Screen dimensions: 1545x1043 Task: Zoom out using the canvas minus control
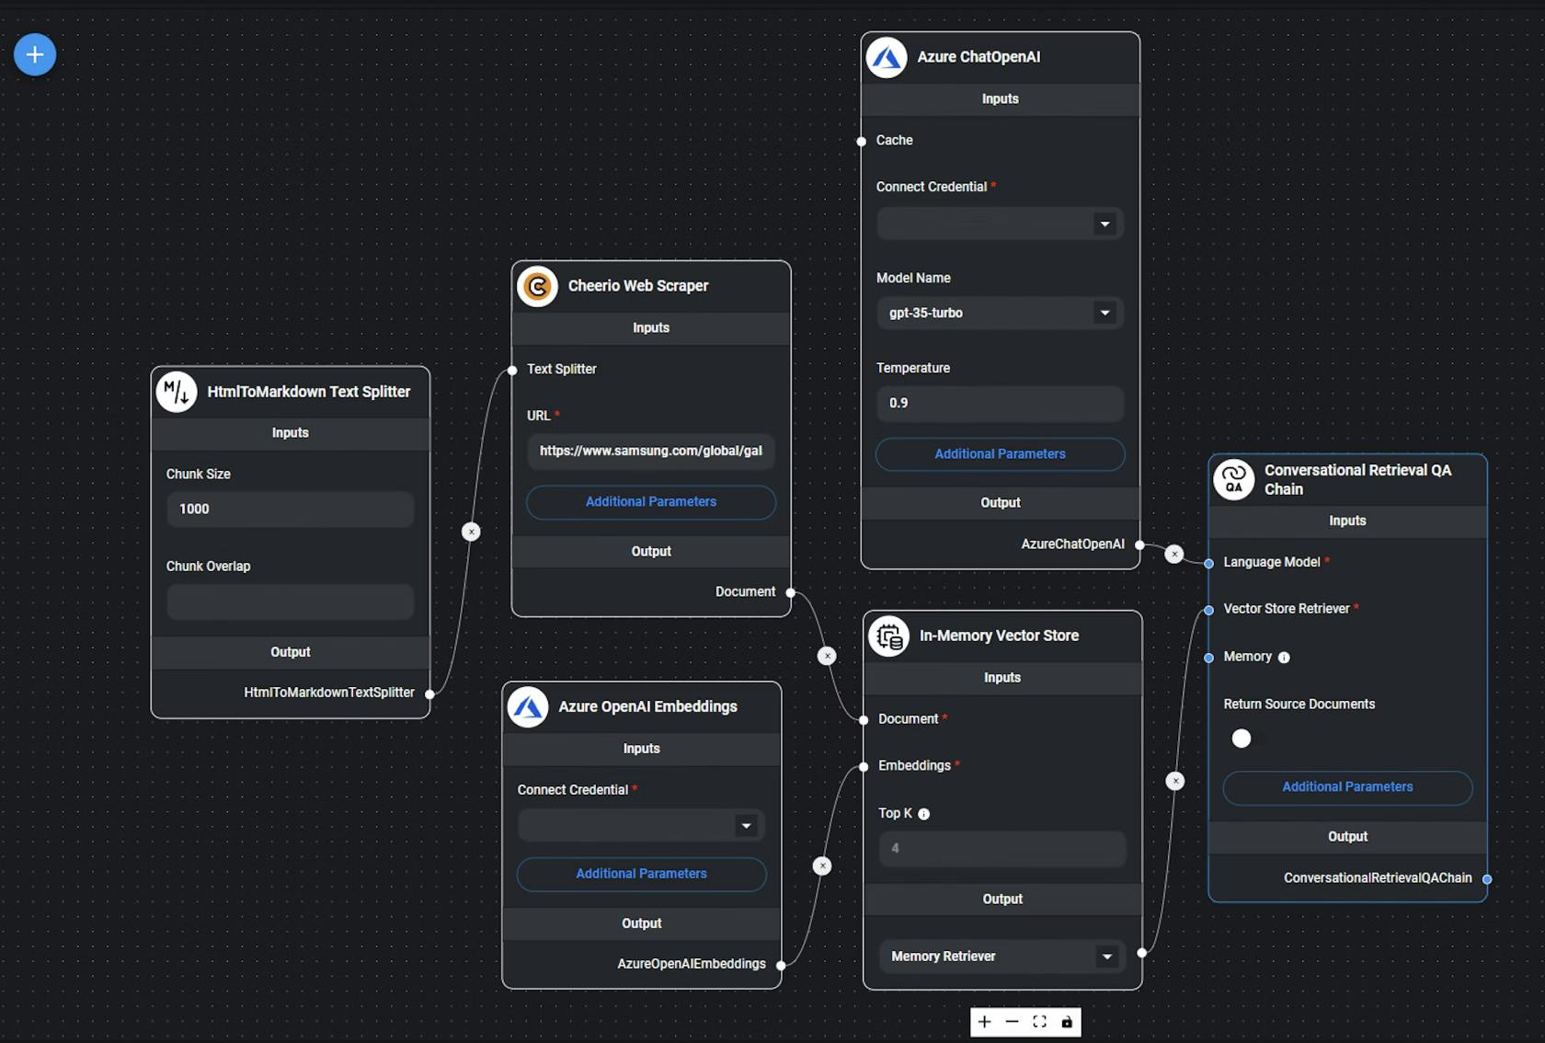1013,1022
